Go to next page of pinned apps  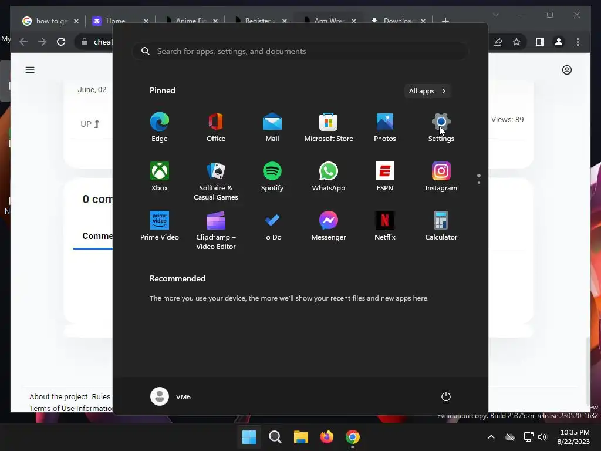coord(479,183)
